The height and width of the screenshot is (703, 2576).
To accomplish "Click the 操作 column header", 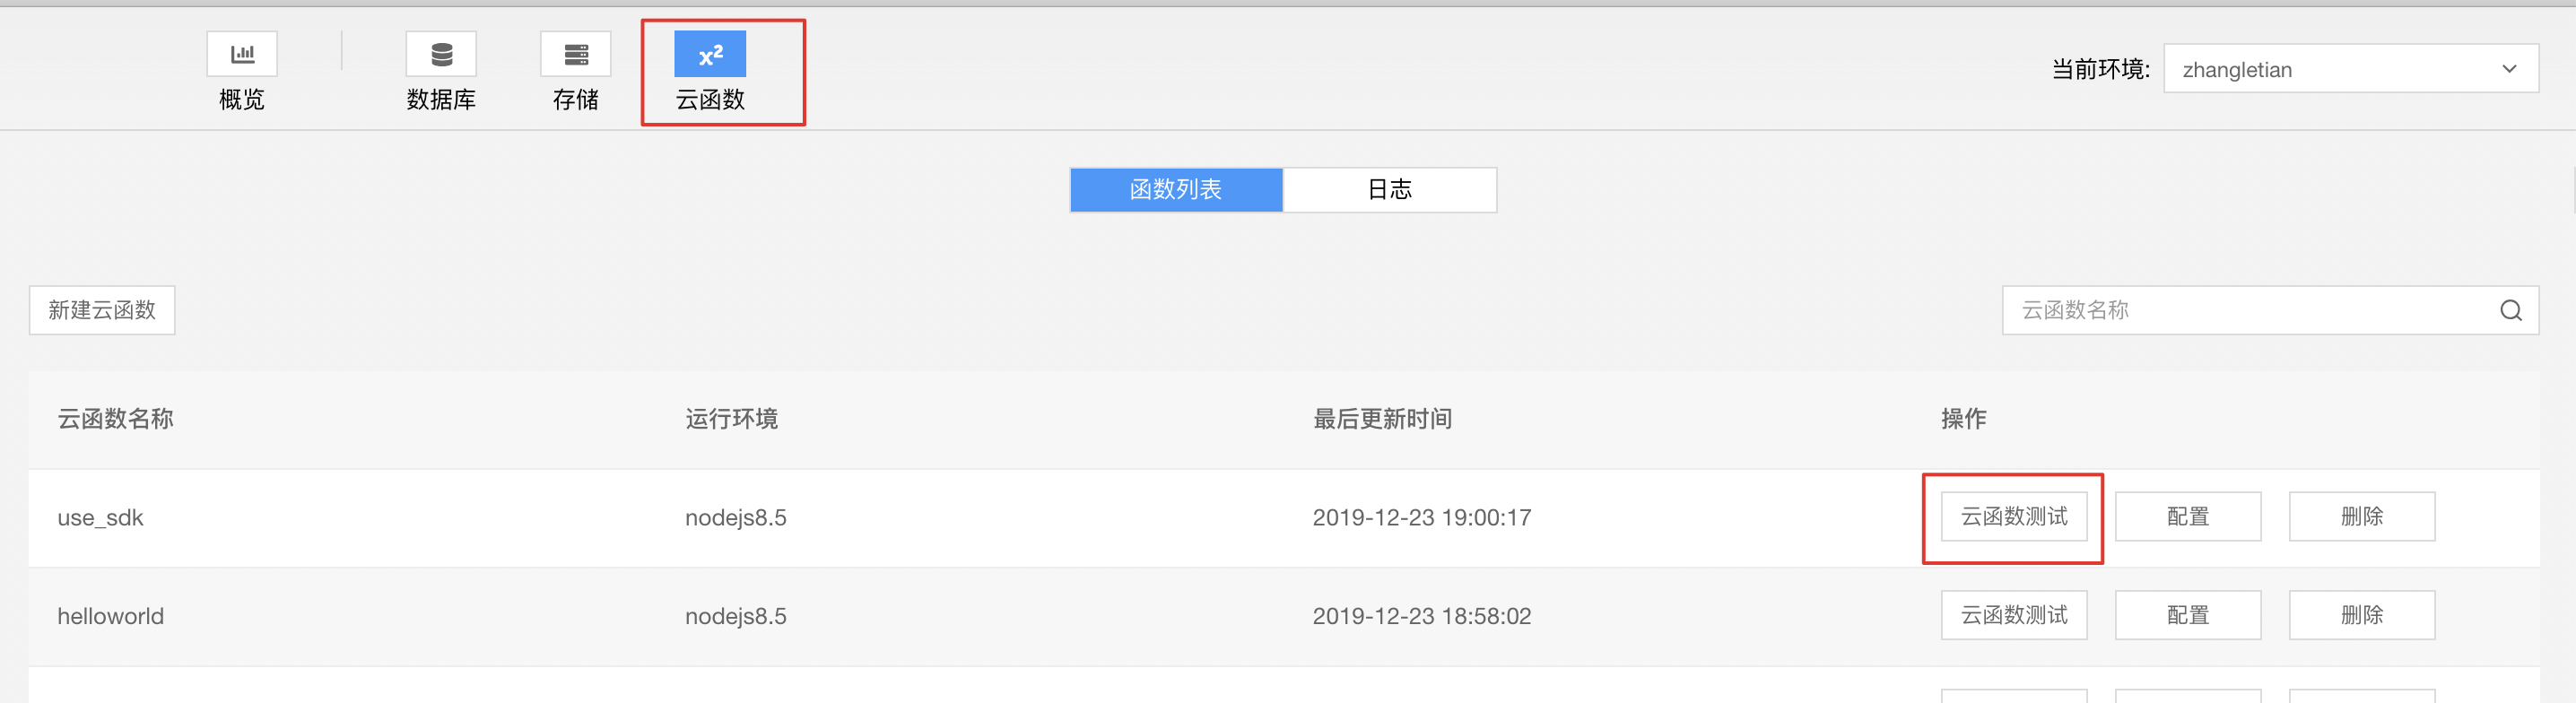I will tap(1964, 419).
